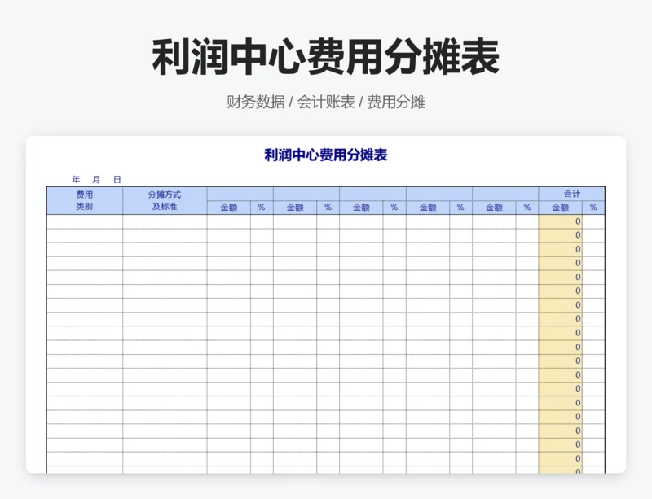Viewport: 652px width, 499px height.
Task: Select the 分摊方式及标准 column header
Action: (165, 201)
